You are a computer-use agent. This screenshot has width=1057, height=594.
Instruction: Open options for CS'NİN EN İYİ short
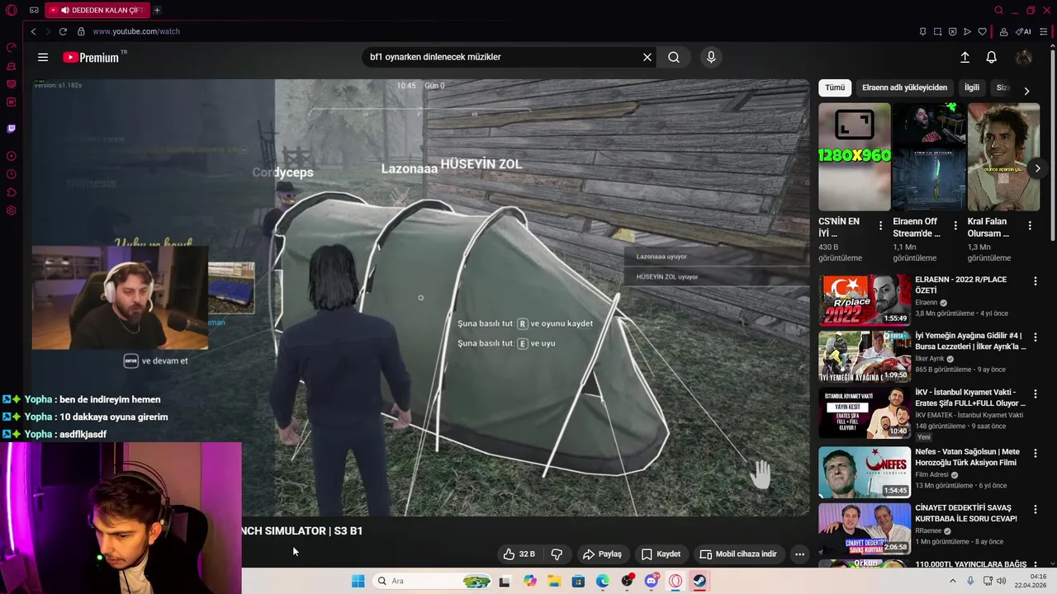pos(881,225)
